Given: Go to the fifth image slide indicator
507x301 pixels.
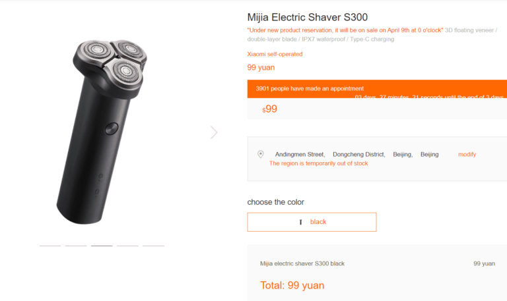Looking at the screenshot, I should 153,246.
